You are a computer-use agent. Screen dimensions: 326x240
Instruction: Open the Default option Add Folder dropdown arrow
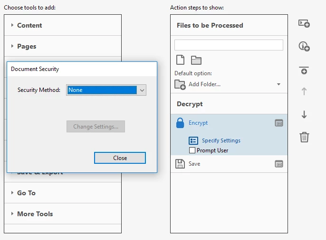point(278,84)
